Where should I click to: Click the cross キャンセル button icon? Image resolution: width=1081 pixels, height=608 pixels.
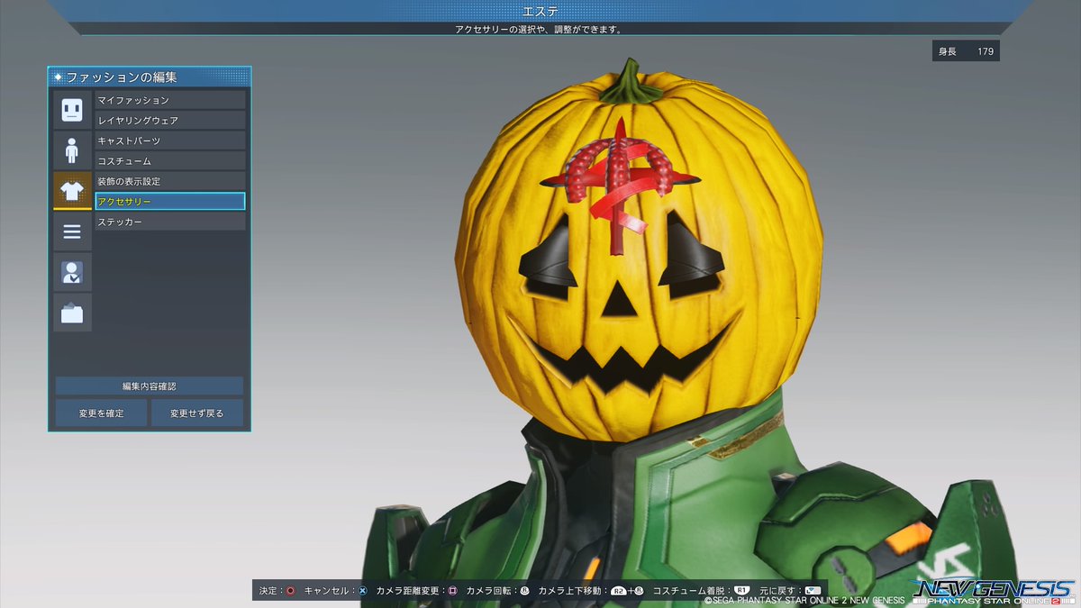[x=362, y=591]
